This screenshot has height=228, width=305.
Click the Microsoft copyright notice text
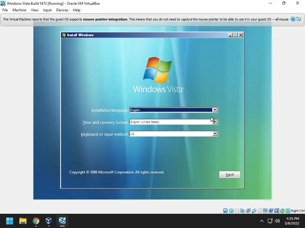coord(117,172)
